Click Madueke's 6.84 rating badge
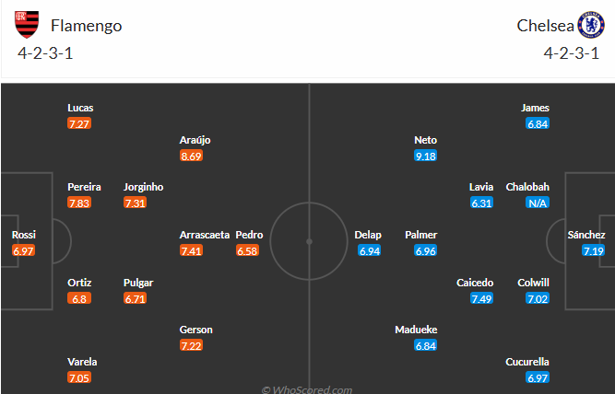 pyautogui.click(x=426, y=346)
